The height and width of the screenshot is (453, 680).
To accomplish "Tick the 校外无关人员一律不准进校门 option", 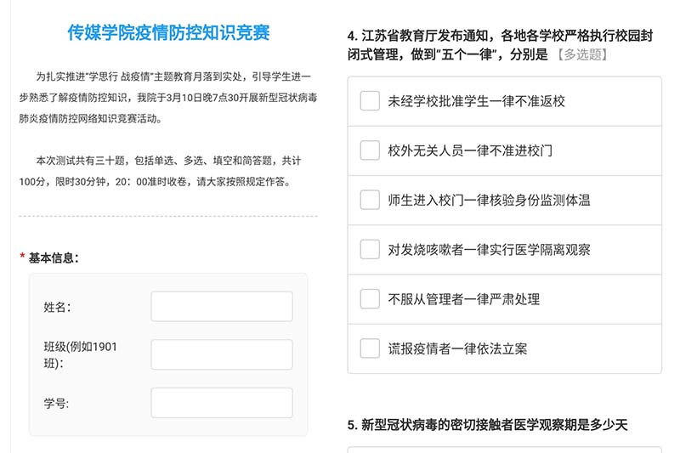I will tap(370, 150).
